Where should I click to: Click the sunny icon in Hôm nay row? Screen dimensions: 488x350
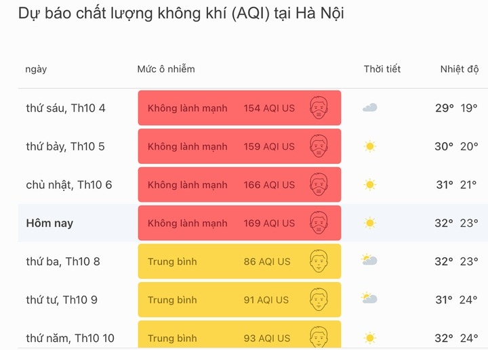(369, 223)
